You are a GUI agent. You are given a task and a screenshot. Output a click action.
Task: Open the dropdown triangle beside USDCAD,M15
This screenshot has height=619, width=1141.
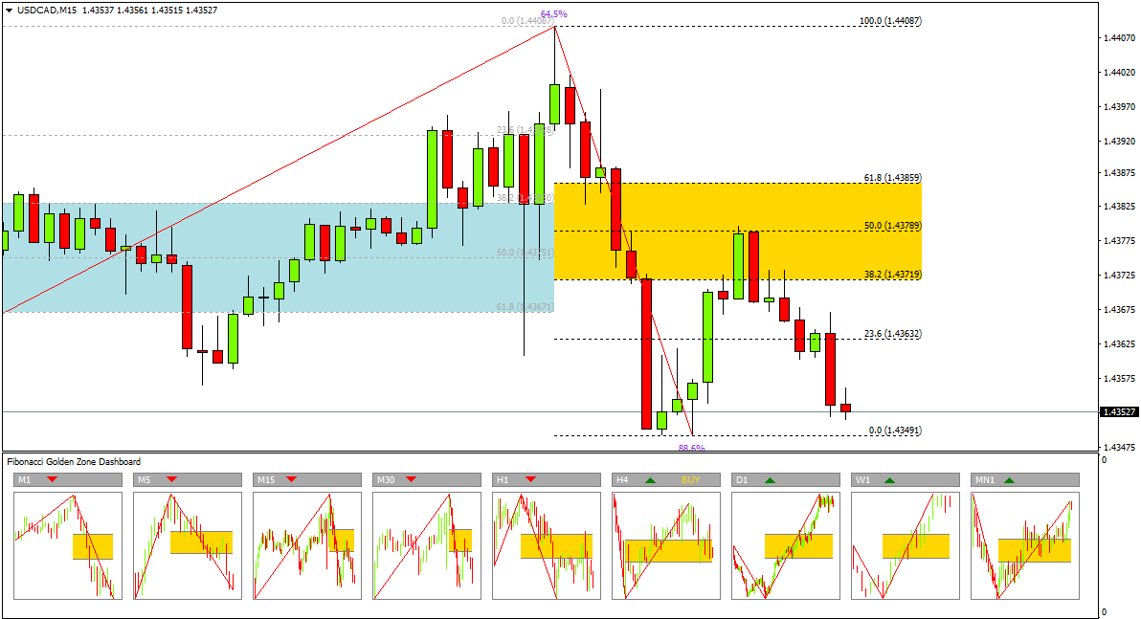click(x=9, y=11)
